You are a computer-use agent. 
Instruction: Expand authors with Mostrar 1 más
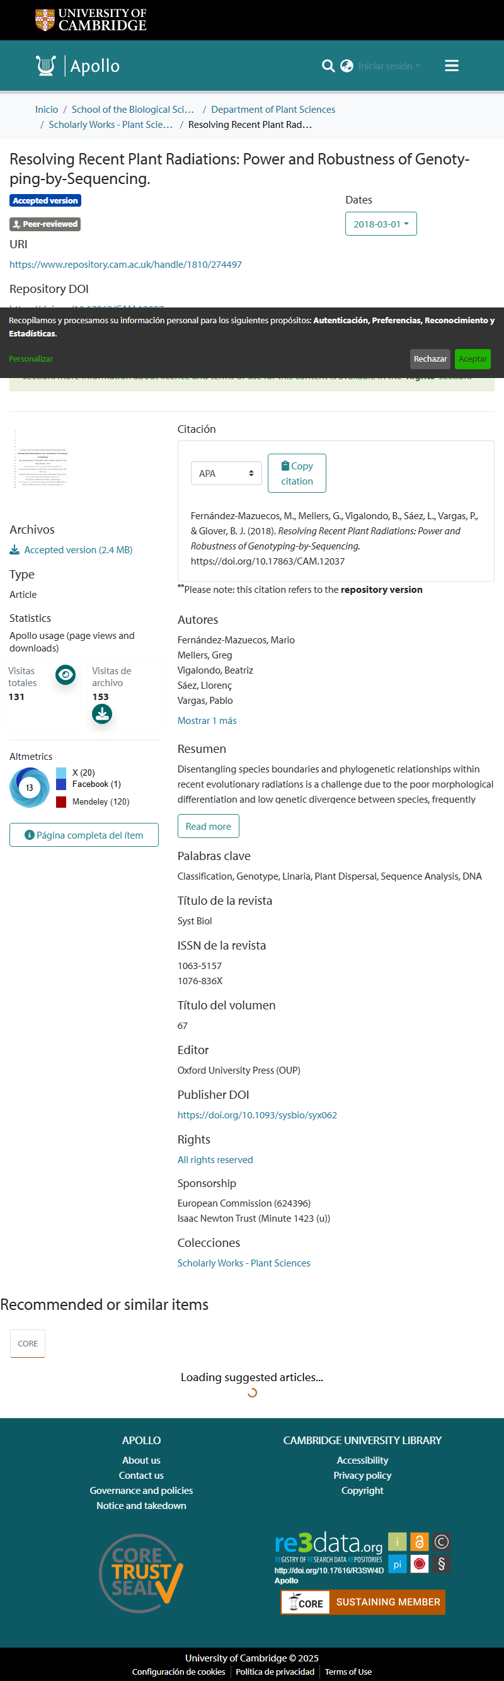pos(207,720)
